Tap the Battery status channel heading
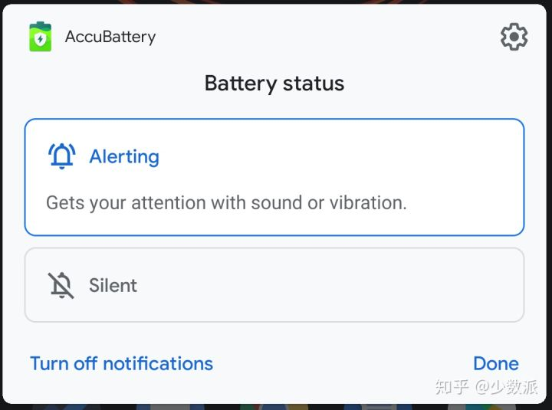Image resolution: width=552 pixels, height=410 pixels. [274, 83]
